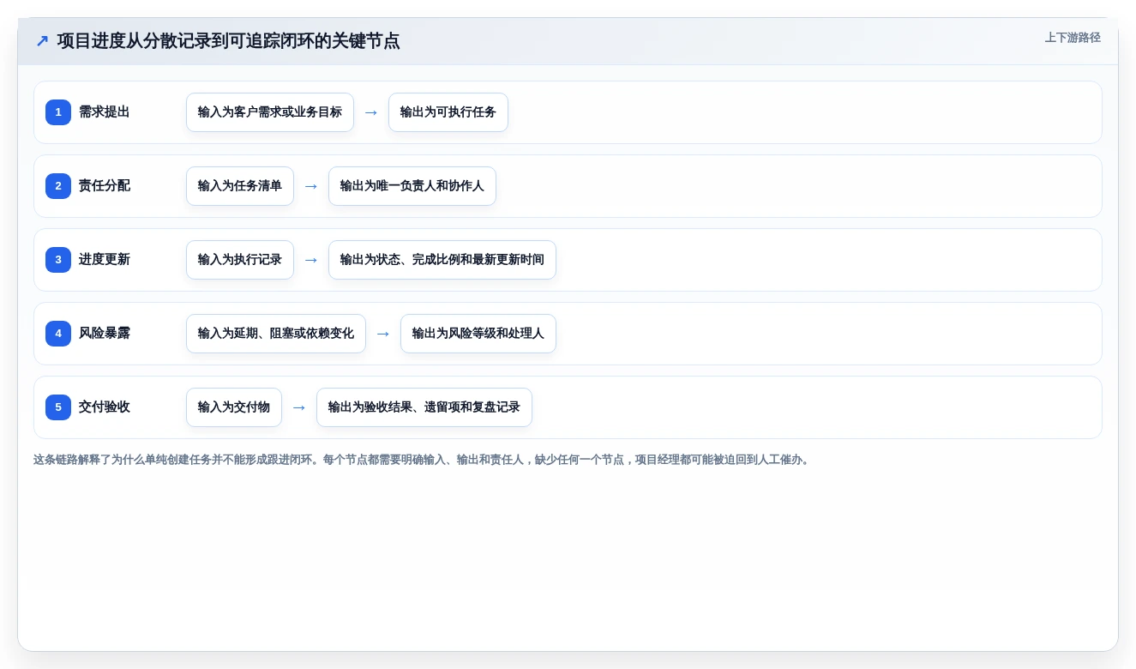Click the footer note starting 这条链路解释了
This screenshot has height=669, width=1136.
(423, 460)
